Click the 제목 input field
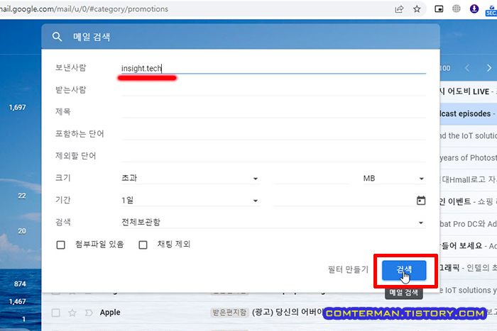 273,112
